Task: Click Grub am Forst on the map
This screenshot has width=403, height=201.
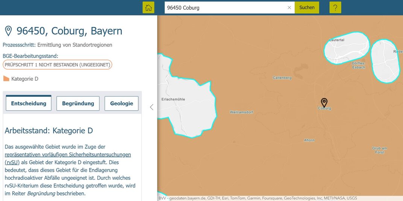Action: [x=379, y=150]
